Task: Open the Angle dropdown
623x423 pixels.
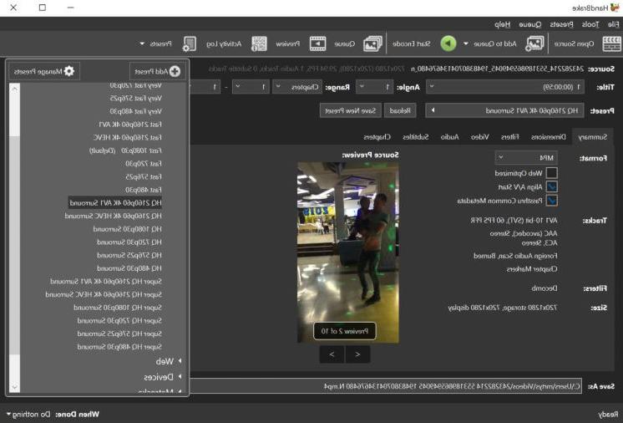Action: pos(374,87)
